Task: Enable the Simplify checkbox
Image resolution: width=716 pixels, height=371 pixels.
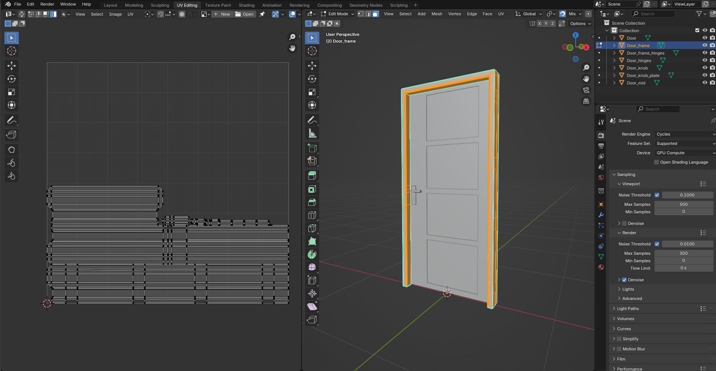Action: [619, 339]
